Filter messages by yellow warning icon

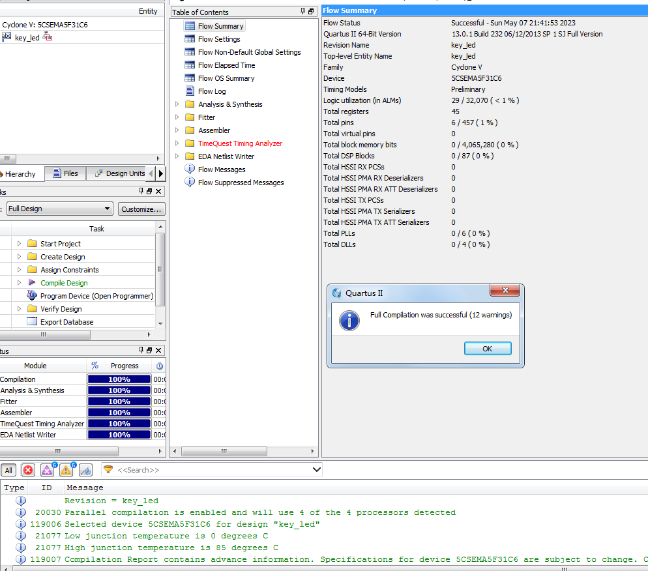66,470
